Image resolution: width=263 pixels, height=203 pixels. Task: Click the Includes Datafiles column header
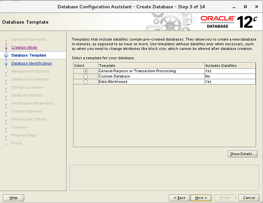pos(230,65)
